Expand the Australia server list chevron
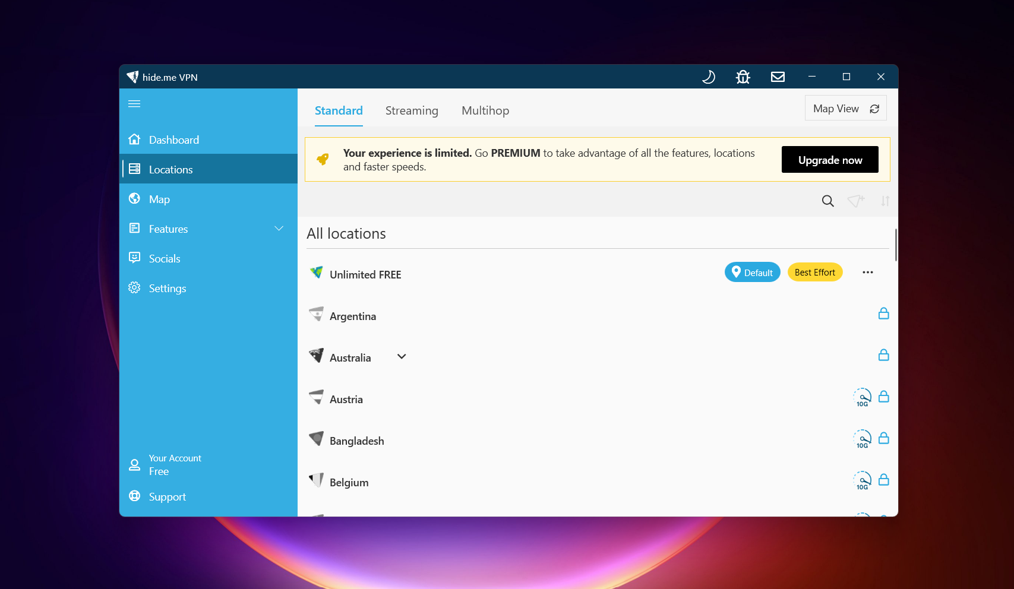Viewport: 1014px width, 589px height. (402, 356)
